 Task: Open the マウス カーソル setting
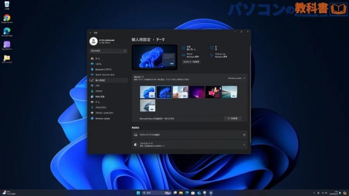[x=219, y=55]
